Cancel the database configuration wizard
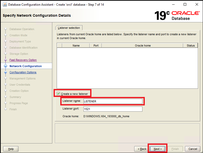The image size is (203, 153). (193, 149)
